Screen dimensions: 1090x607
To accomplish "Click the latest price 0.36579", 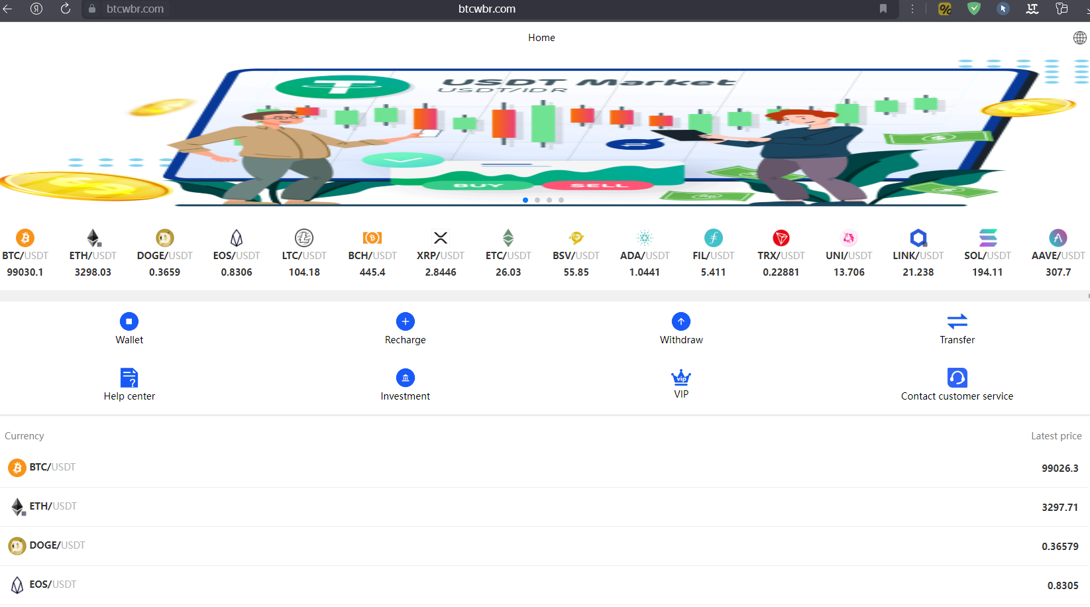I will (x=1060, y=547).
